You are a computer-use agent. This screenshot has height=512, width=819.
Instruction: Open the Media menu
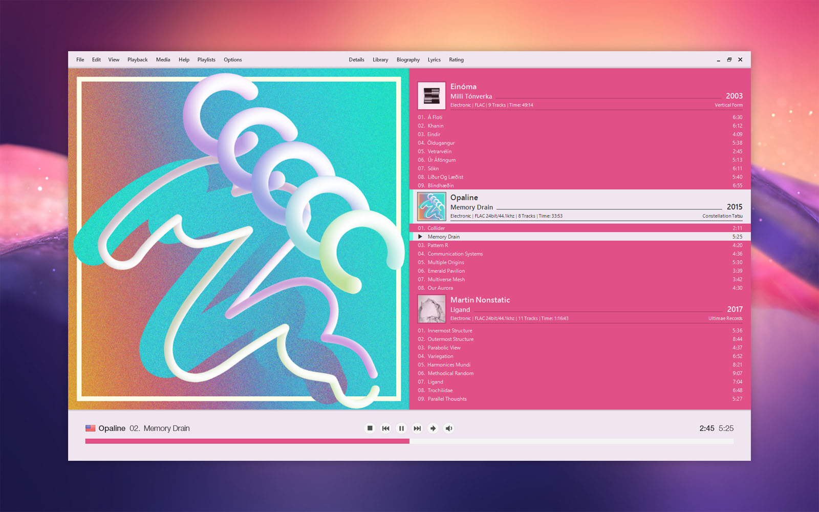(x=163, y=59)
